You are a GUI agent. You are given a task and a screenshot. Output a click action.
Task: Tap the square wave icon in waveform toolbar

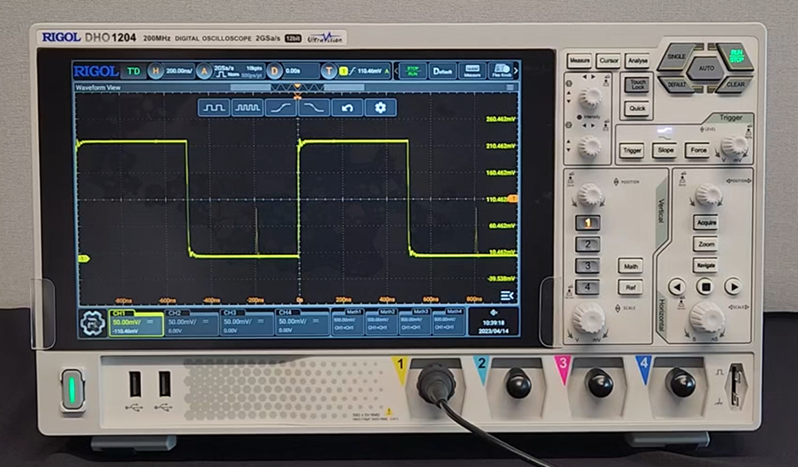214,108
